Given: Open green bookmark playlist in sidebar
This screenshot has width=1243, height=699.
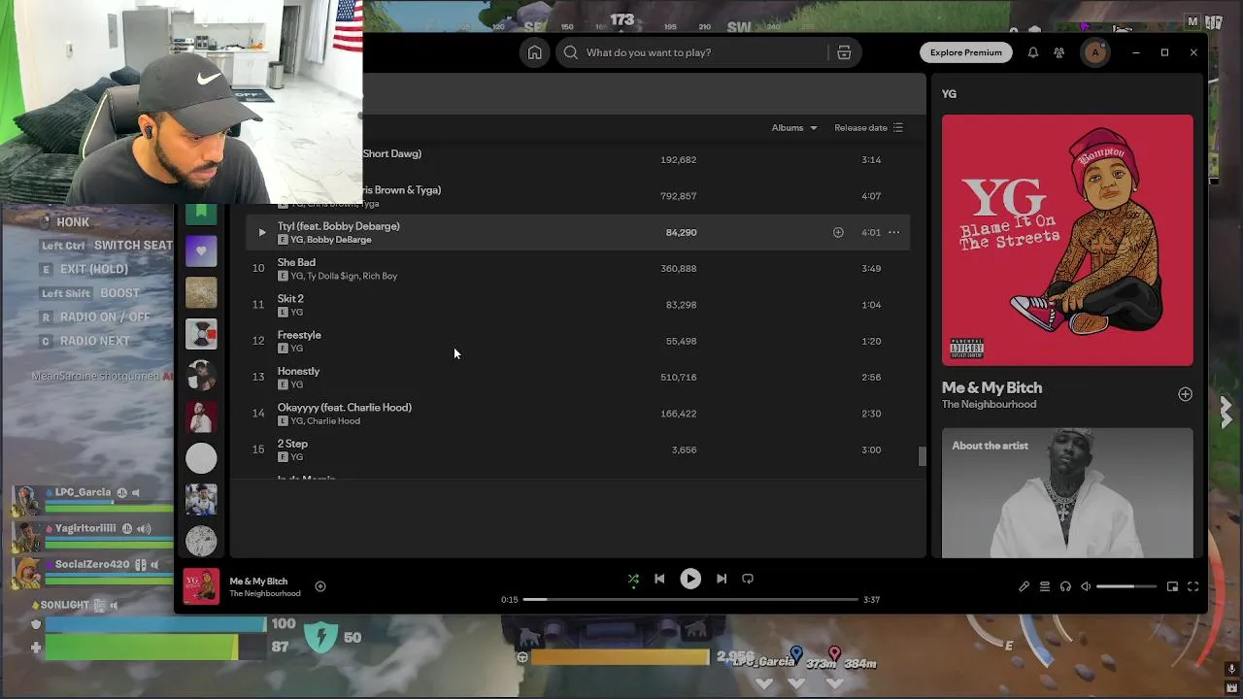Looking at the screenshot, I should [201, 214].
